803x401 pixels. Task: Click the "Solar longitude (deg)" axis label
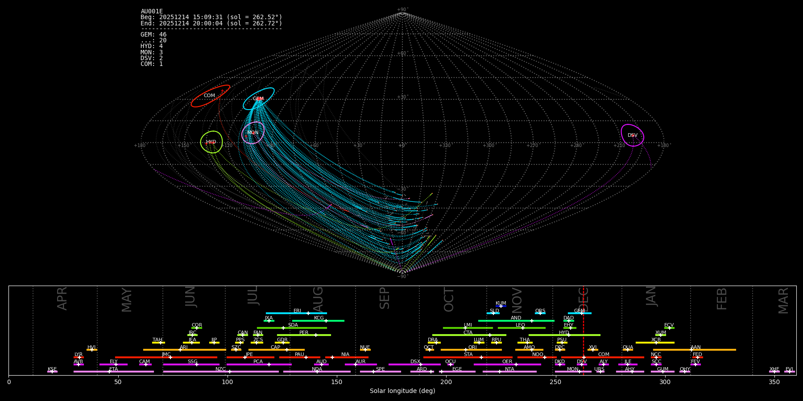click(402, 391)
